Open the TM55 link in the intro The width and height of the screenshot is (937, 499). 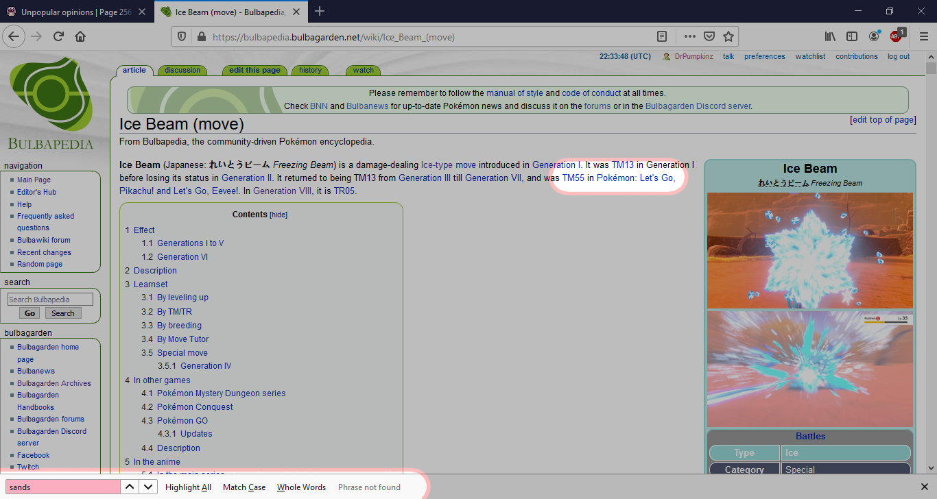(x=573, y=178)
